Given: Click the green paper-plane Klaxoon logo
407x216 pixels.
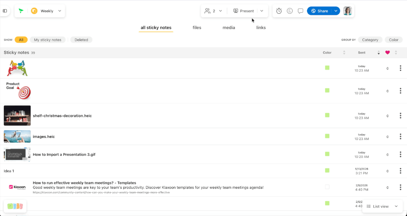Looking at the screenshot, I should [x=21, y=11].
